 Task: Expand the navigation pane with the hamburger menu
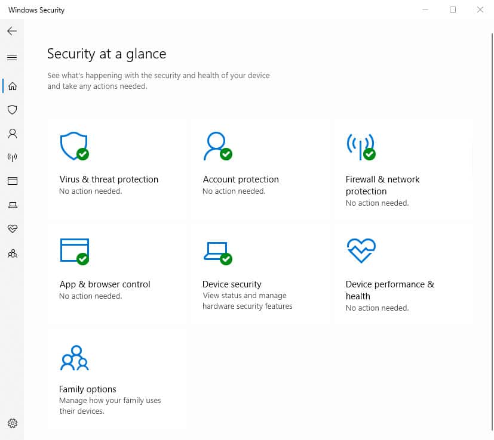[x=12, y=57]
